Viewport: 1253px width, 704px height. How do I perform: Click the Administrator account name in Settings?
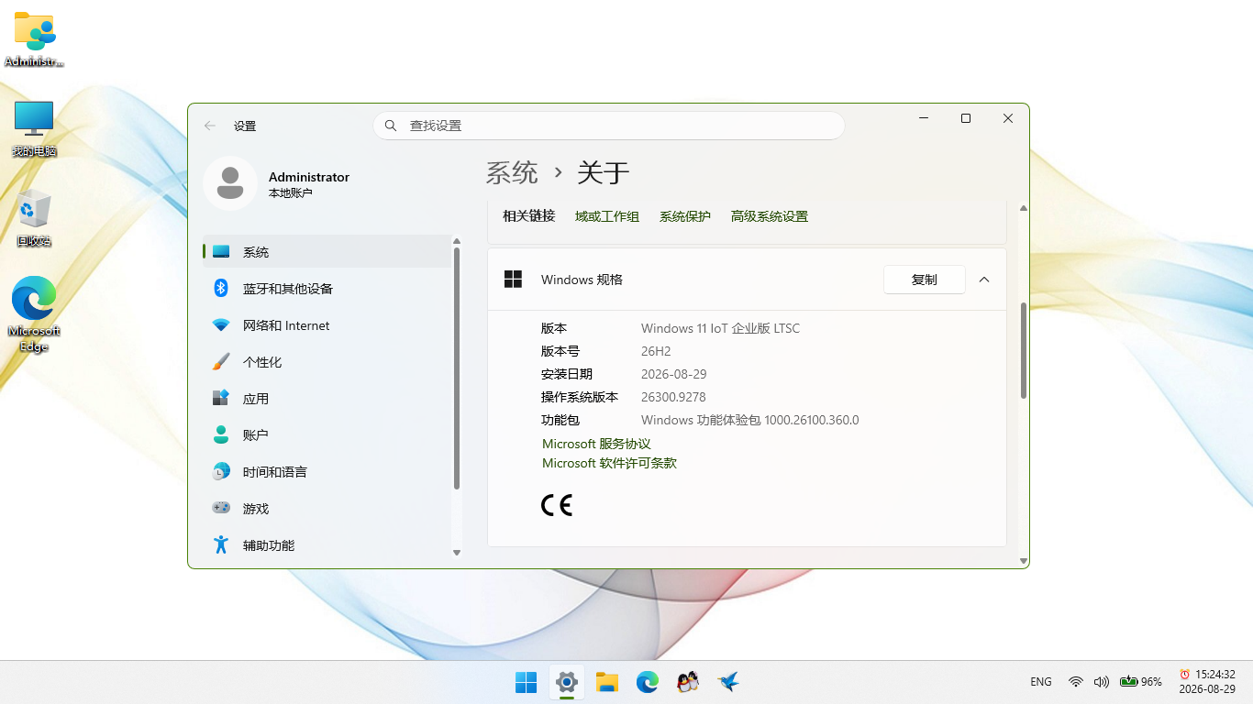309,177
